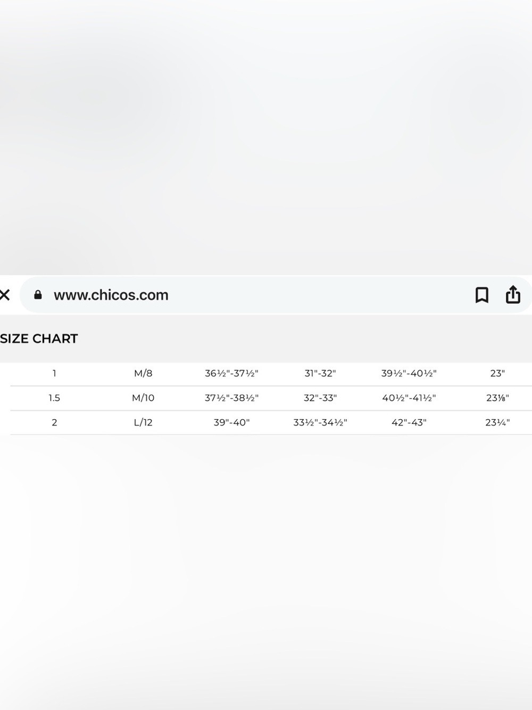Viewport: 532px width, 710px height.
Task: Select the 23" length cell
Action: pos(497,373)
